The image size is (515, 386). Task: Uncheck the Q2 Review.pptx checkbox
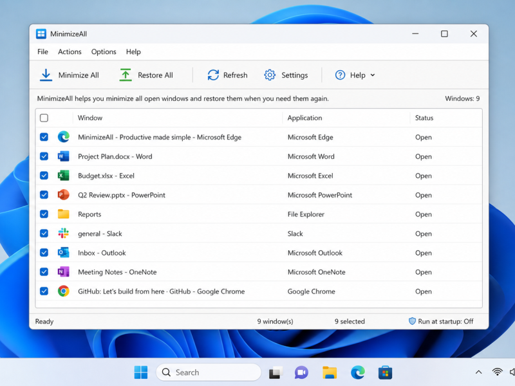[44, 195]
